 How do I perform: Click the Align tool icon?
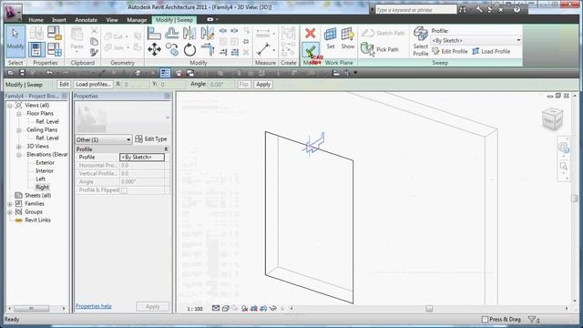coord(154,34)
